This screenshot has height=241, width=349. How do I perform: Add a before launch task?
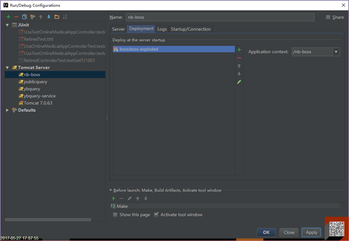coord(113,198)
